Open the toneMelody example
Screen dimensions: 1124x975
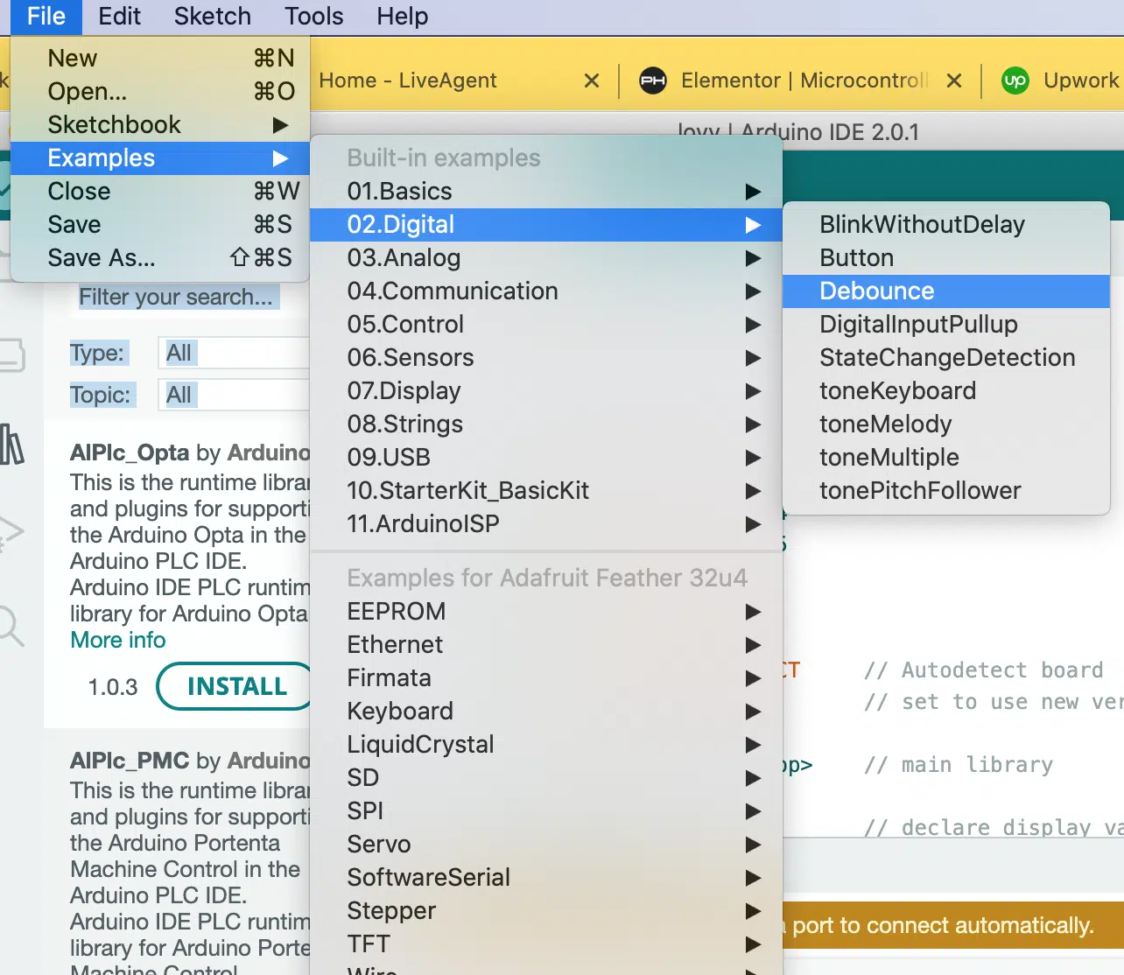click(x=946, y=424)
